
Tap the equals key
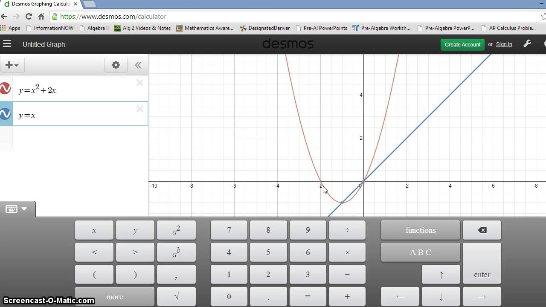tap(308, 297)
